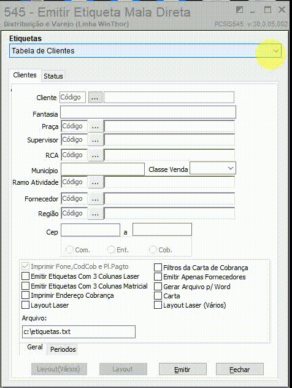
Task: Select the Com. radio button
Action: point(69,250)
